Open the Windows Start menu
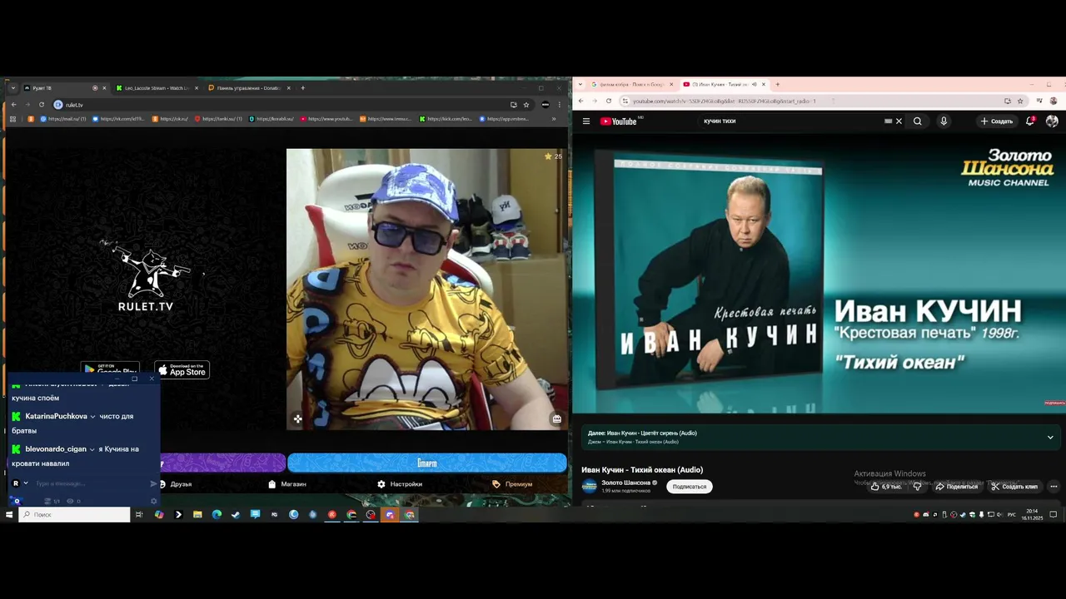Image resolution: width=1066 pixels, height=599 pixels. pos(9,515)
